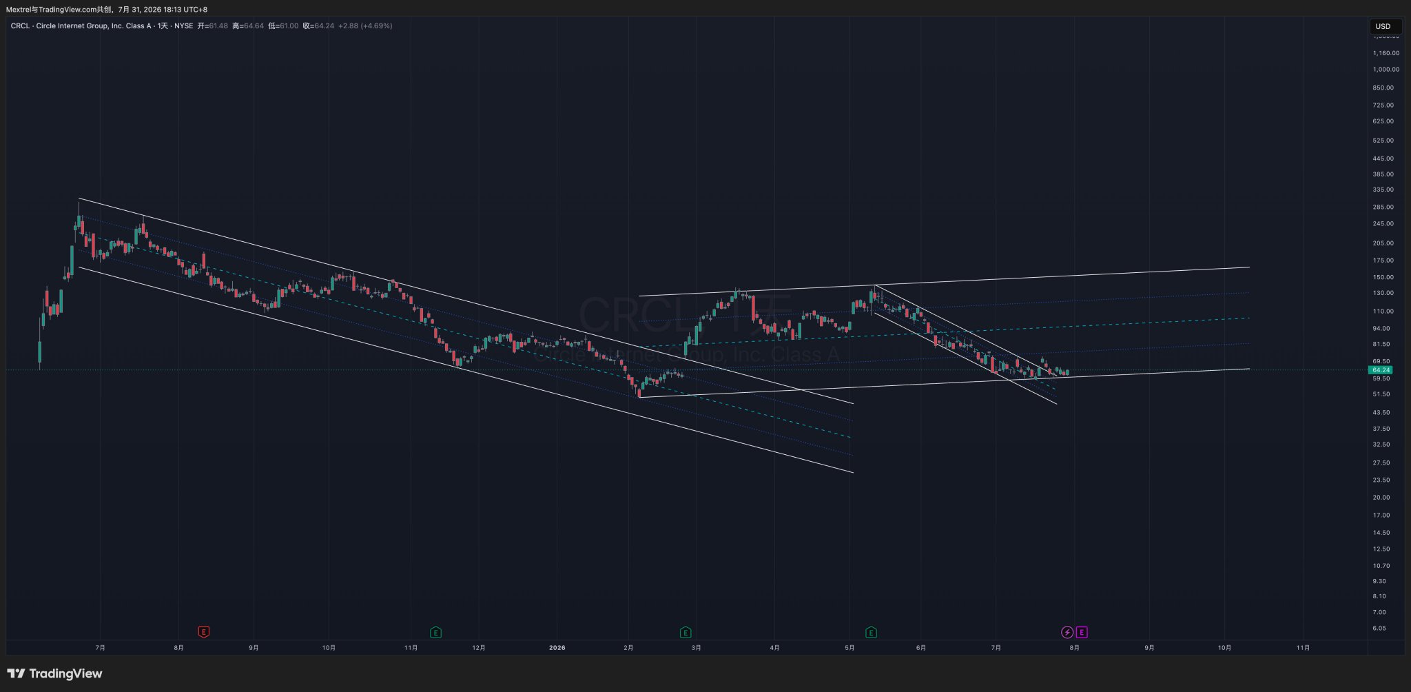Click the 625.00 price axis label

[x=1383, y=121]
